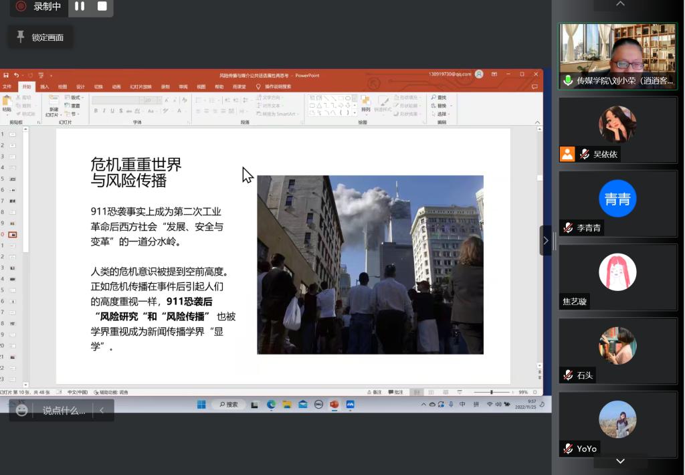Click the 锁定画面 pin button
This screenshot has width=685, height=475.
[40, 37]
